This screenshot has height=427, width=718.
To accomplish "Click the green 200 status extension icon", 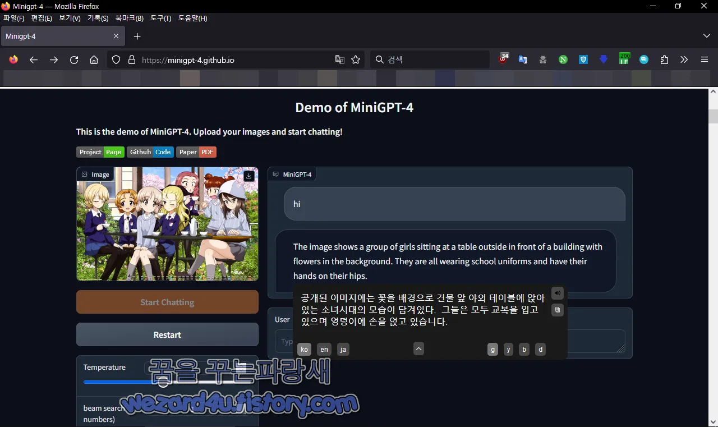I will (624, 59).
